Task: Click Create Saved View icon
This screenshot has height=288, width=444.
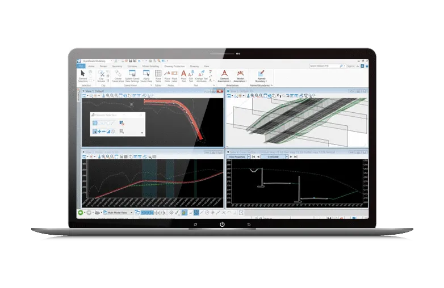Action: 117,77
